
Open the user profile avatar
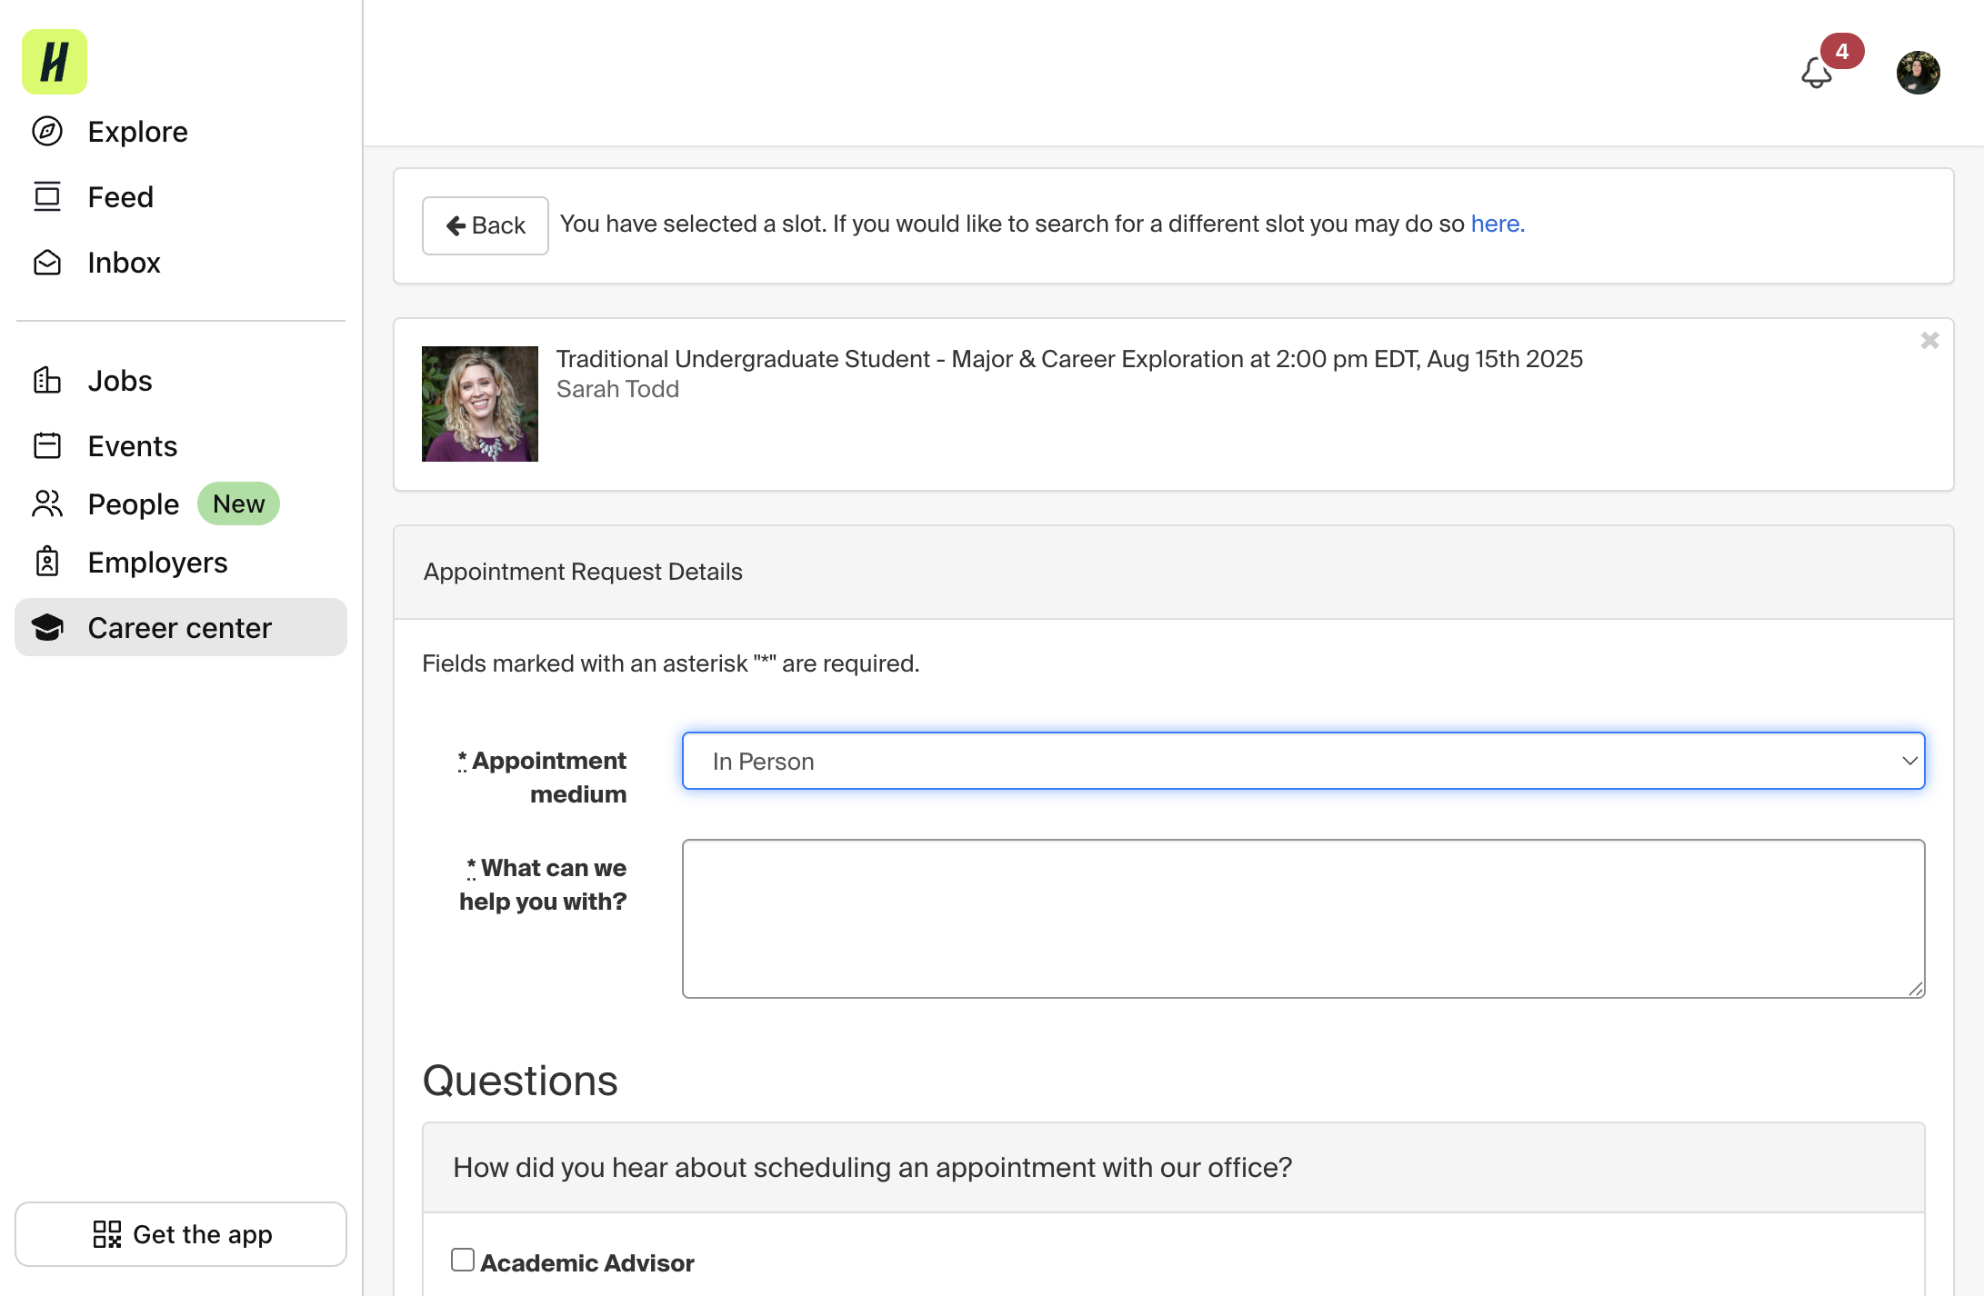pos(1918,73)
